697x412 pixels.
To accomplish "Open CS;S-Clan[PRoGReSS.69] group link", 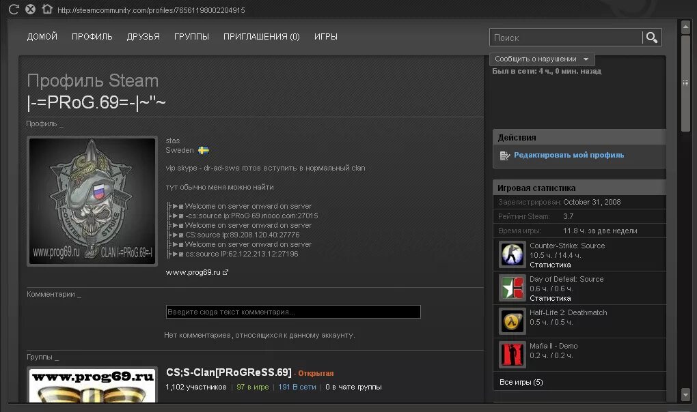I will coord(228,372).
